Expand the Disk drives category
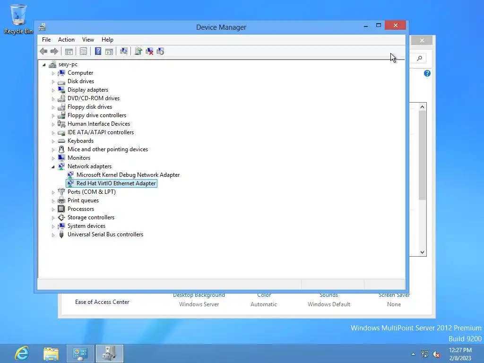484x363 pixels. [53, 82]
